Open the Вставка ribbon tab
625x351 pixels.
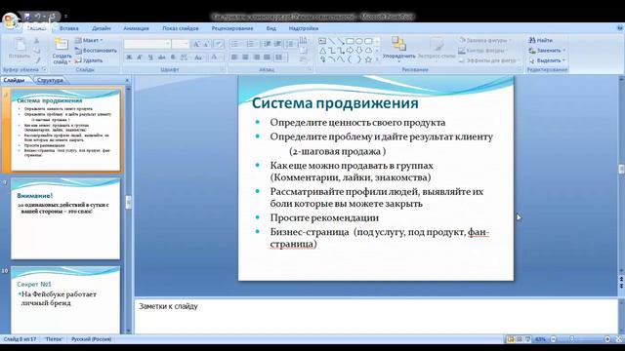click(68, 28)
